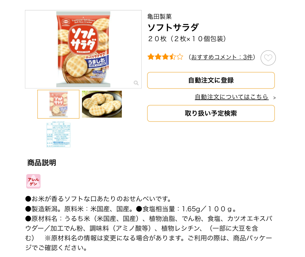Follow the 自動注文についてはこちら link
The height and width of the screenshot is (257, 305).
[231, 97]
